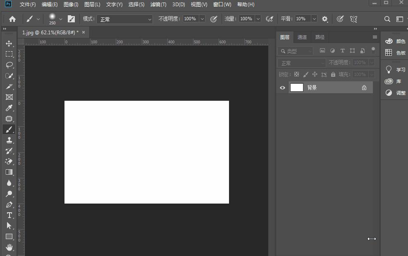Image resolution: width=408 pixels, height=256 pixels.
Task: Open the brush preset picker dropdown
Action: click(x=61, y=19)
